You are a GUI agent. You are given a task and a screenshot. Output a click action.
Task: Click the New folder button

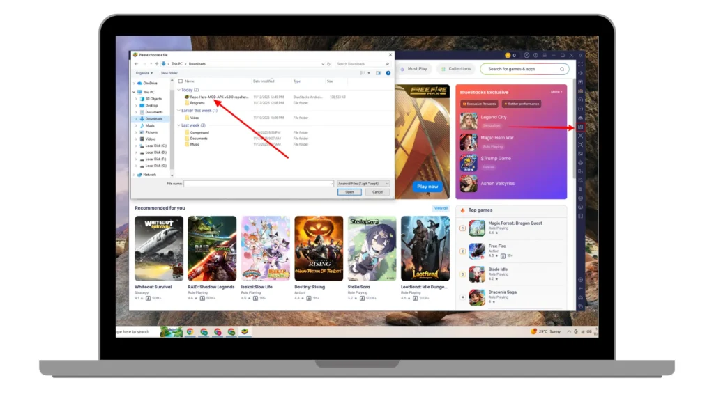(169, 73)
